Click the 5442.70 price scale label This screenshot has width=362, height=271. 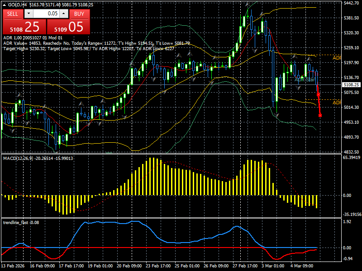point(352,3)
